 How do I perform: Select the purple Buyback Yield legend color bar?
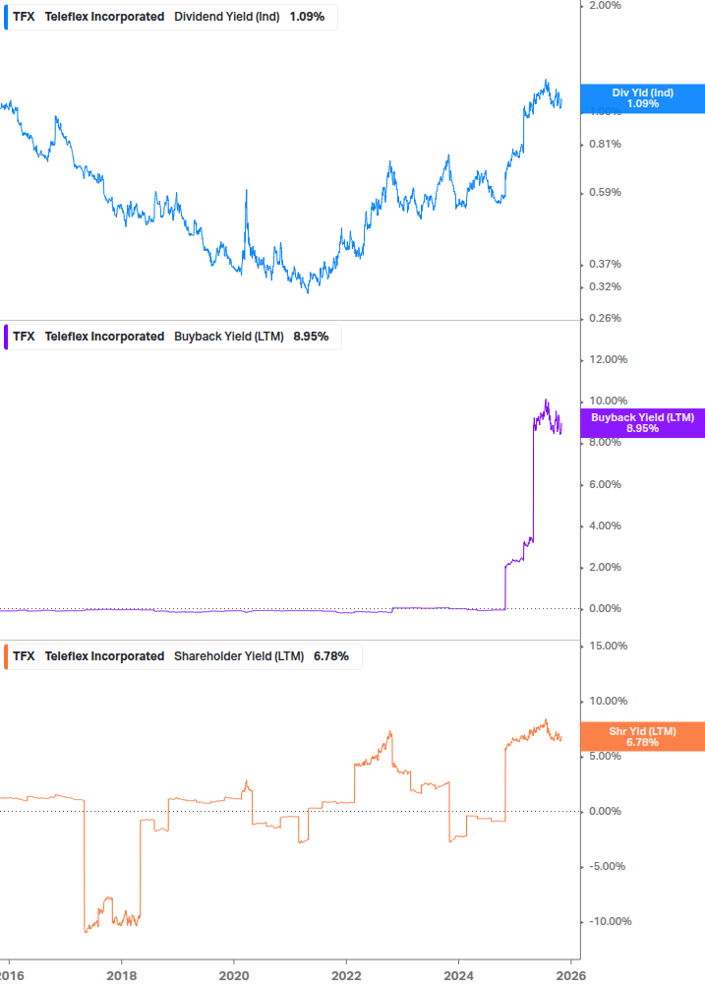[x=6, y=337]
